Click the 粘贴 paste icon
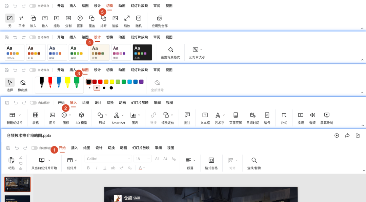Image resolution: width=366 pixels, height=202 pixels. click(11, 160)
